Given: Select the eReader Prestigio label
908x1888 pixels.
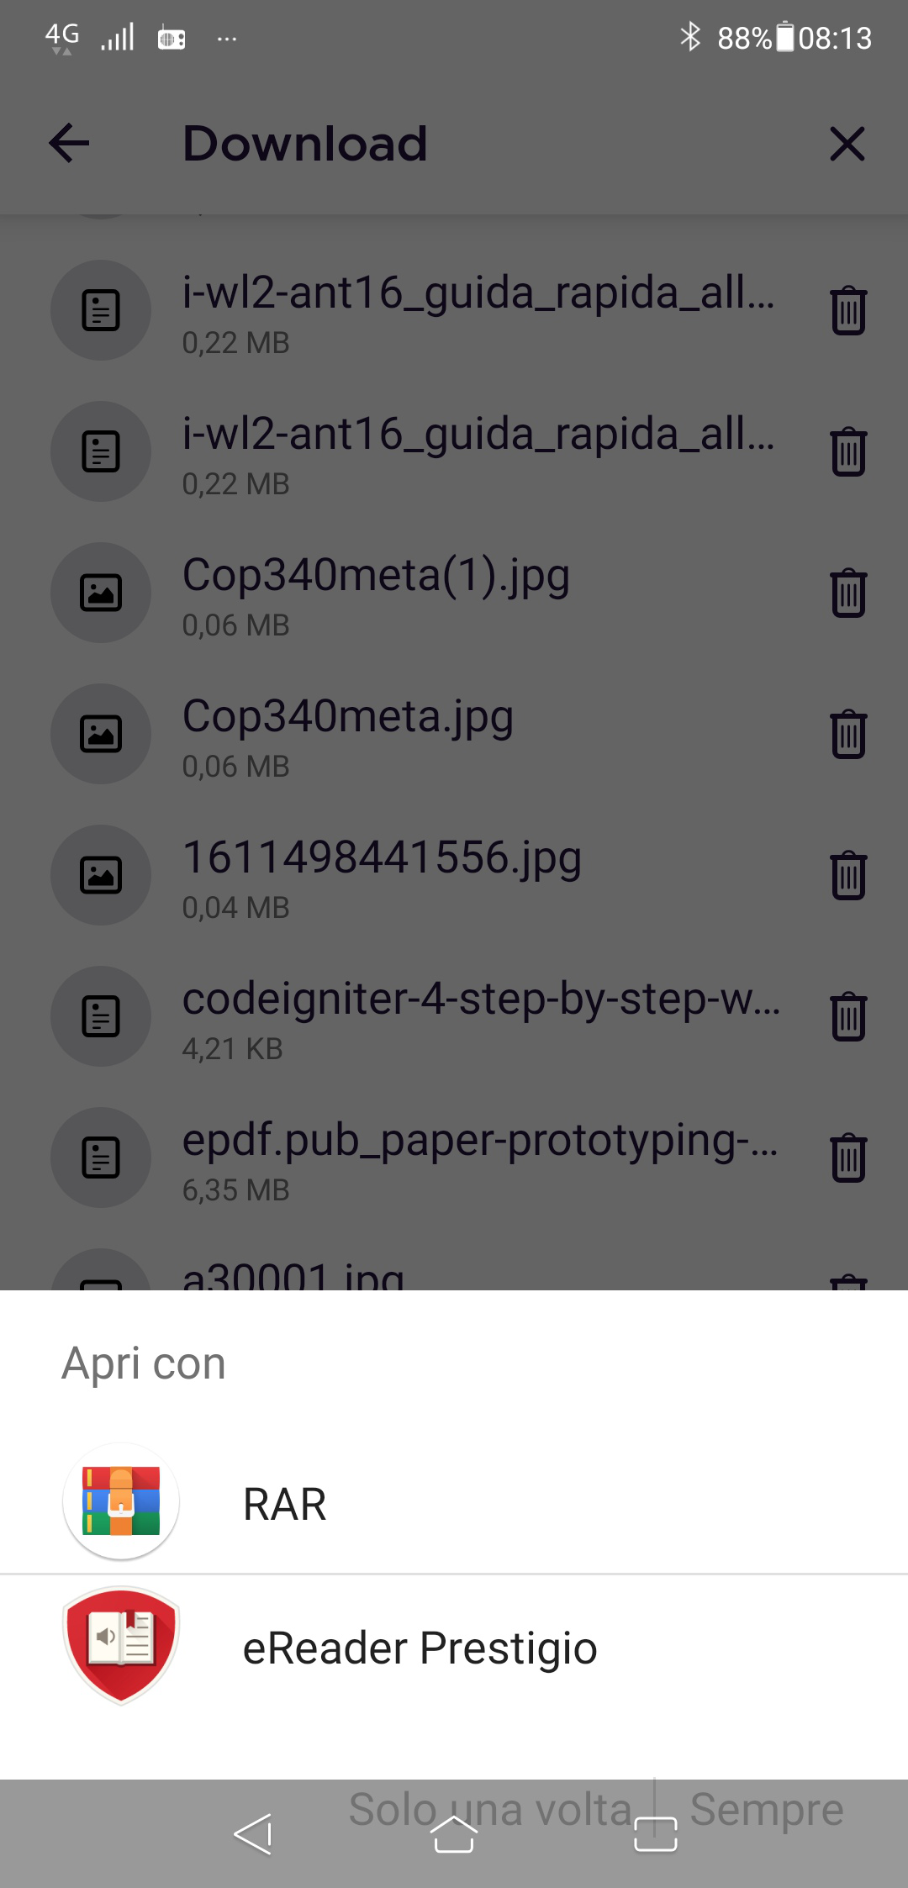Looking at the screenshot, I should (x=420, y=1648).
